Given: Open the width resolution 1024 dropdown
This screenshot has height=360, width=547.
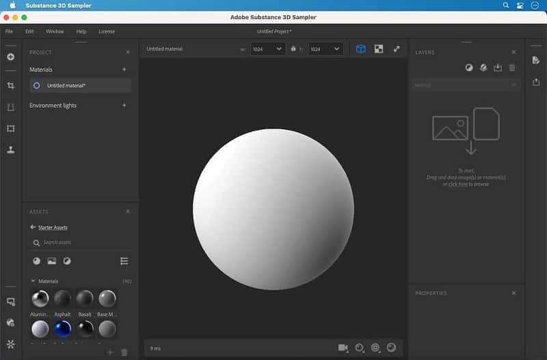Looking at the screenshot, I should pyautogui.click(x=267, y=49).
